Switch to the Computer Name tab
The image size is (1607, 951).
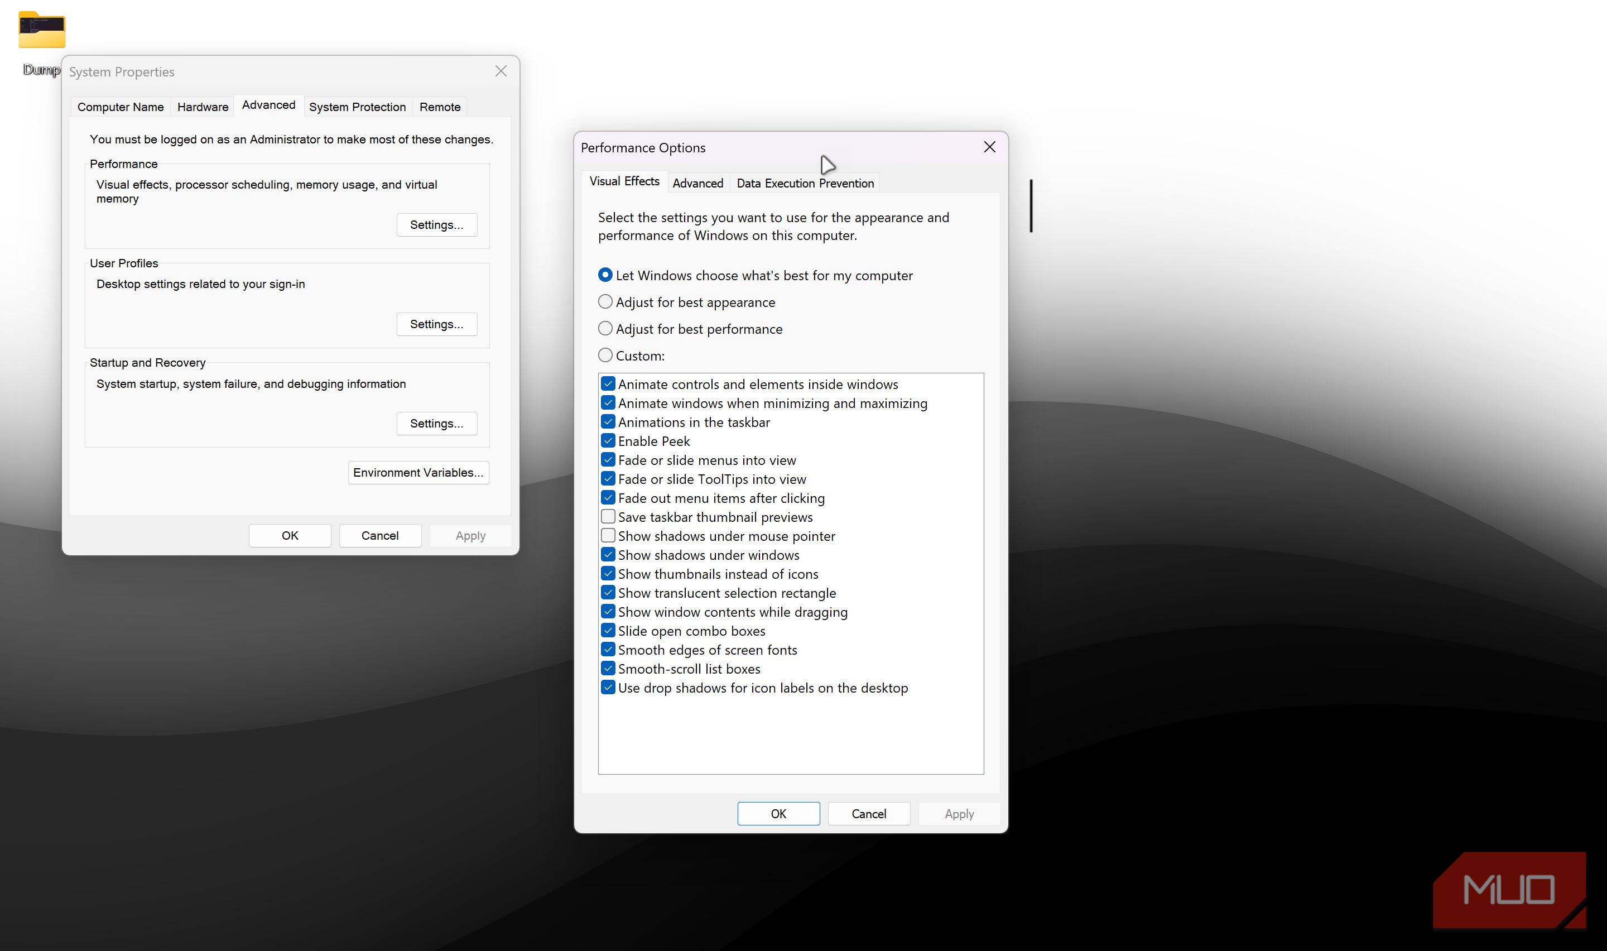point(121,107)
